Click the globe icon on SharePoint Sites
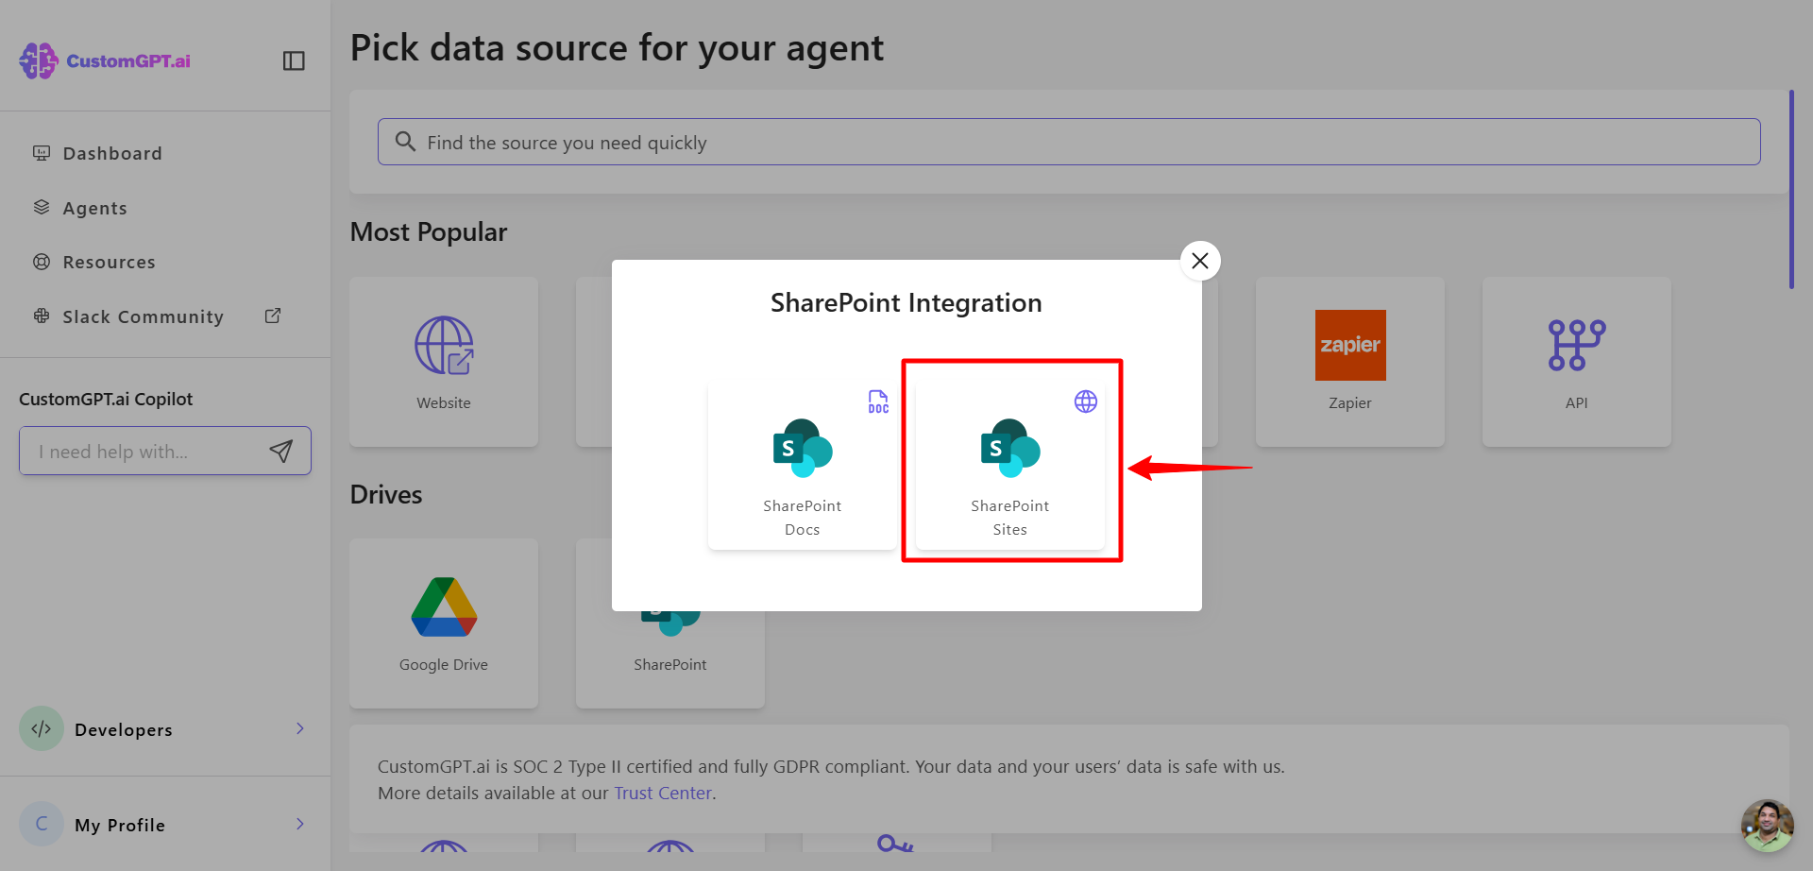1813x871 pixels. click(1086, 401)
